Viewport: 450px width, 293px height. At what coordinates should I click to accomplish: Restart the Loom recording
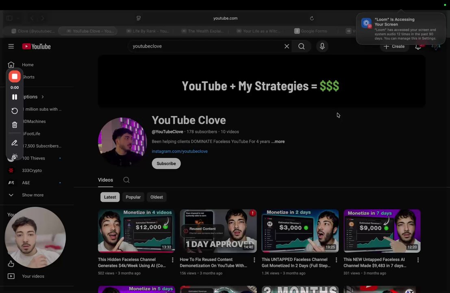[x=15, y=111]
